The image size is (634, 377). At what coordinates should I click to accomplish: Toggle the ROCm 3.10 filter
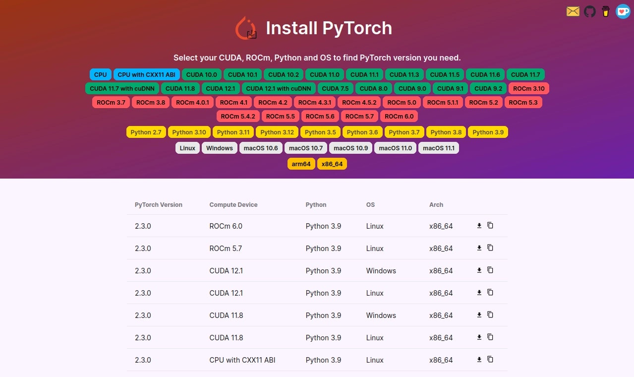click(529, 89)
